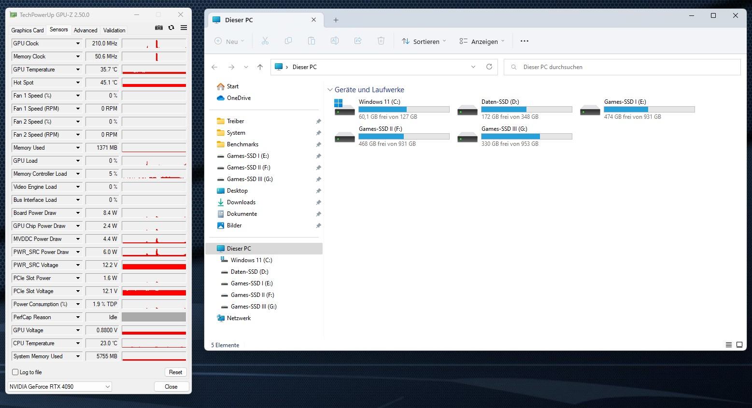Switch to the Sensors tab
Screen dimensions: 752x408
pyautogui.click(x=59, y=29)
